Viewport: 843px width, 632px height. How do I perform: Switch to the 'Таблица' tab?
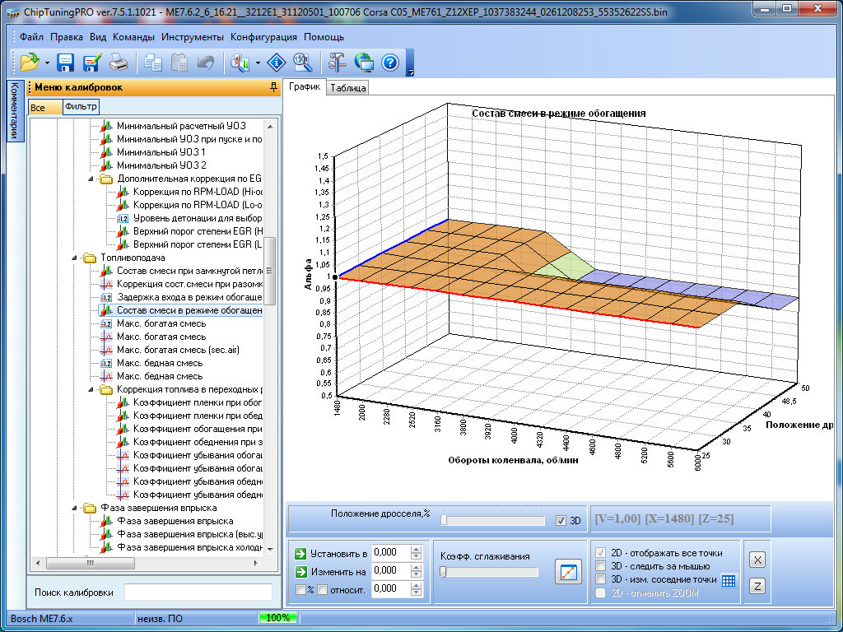click(x=347, y=88)
